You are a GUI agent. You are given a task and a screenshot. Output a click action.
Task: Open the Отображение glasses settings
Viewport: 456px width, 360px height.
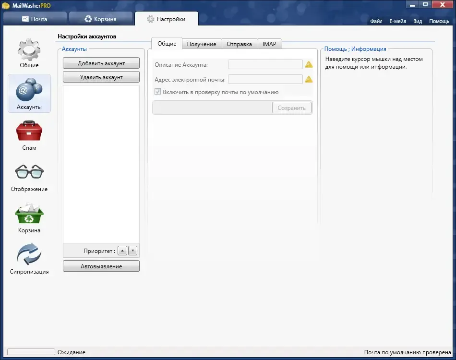(x=29, y=178)
